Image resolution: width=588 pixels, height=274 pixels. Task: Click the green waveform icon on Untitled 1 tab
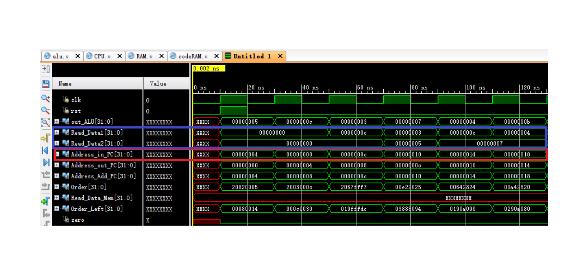pos(227,56)
